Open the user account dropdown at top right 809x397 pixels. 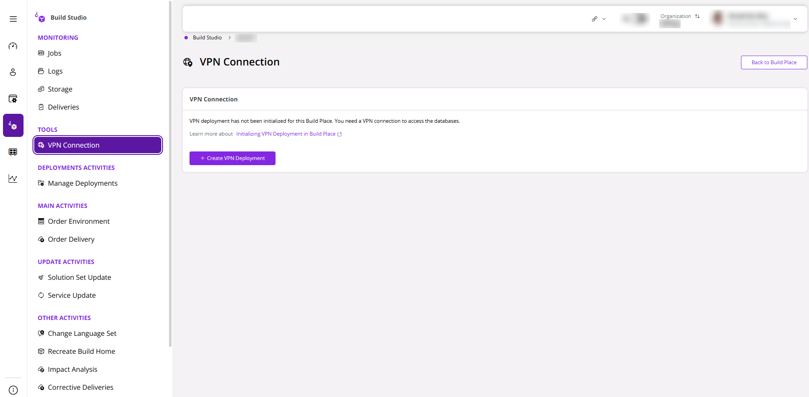pos(796,19)
